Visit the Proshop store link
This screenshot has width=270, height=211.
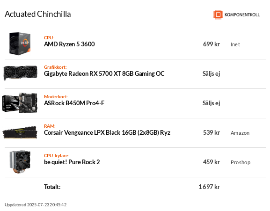(x=241, y=162)
